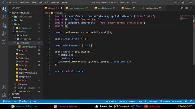This screenshot has width=195, height=109.
Task: Click the VS Code logo icon in title bar
Action: [x=3, y=2]
